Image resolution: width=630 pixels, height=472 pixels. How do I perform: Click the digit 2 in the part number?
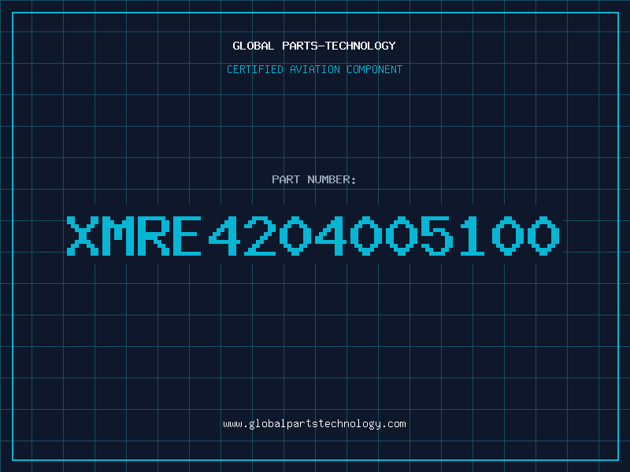point(260,235)
